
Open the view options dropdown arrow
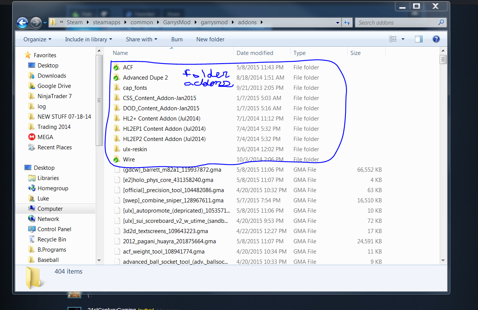click(403, 39)
